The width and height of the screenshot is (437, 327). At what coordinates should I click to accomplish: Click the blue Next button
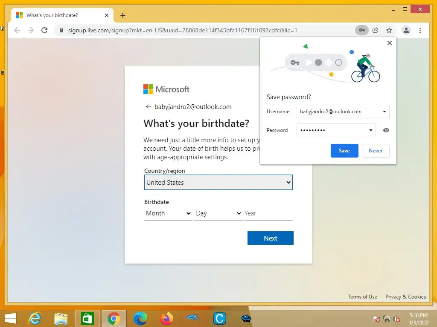click(x=270, y=238)
